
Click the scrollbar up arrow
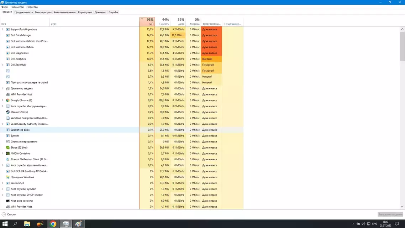point(402,29)
